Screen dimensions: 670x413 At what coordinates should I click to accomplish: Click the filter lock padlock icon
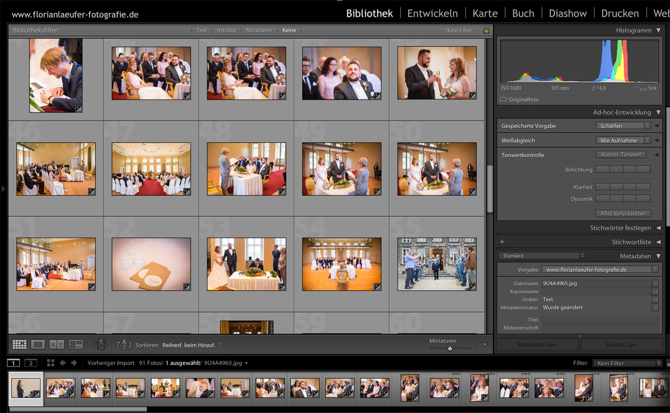[486, 30]
